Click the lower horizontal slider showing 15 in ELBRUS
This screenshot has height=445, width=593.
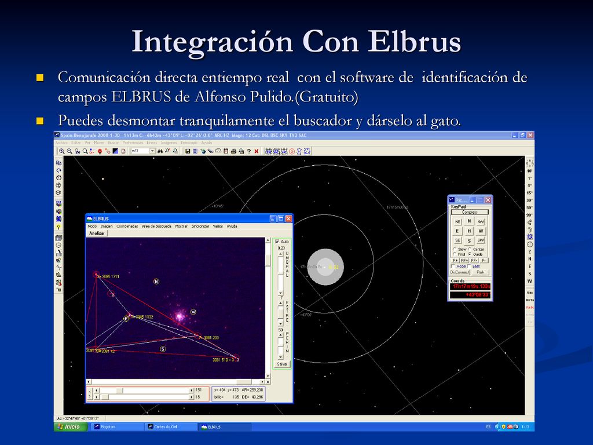pyautogui.click(x=144, y=397)
